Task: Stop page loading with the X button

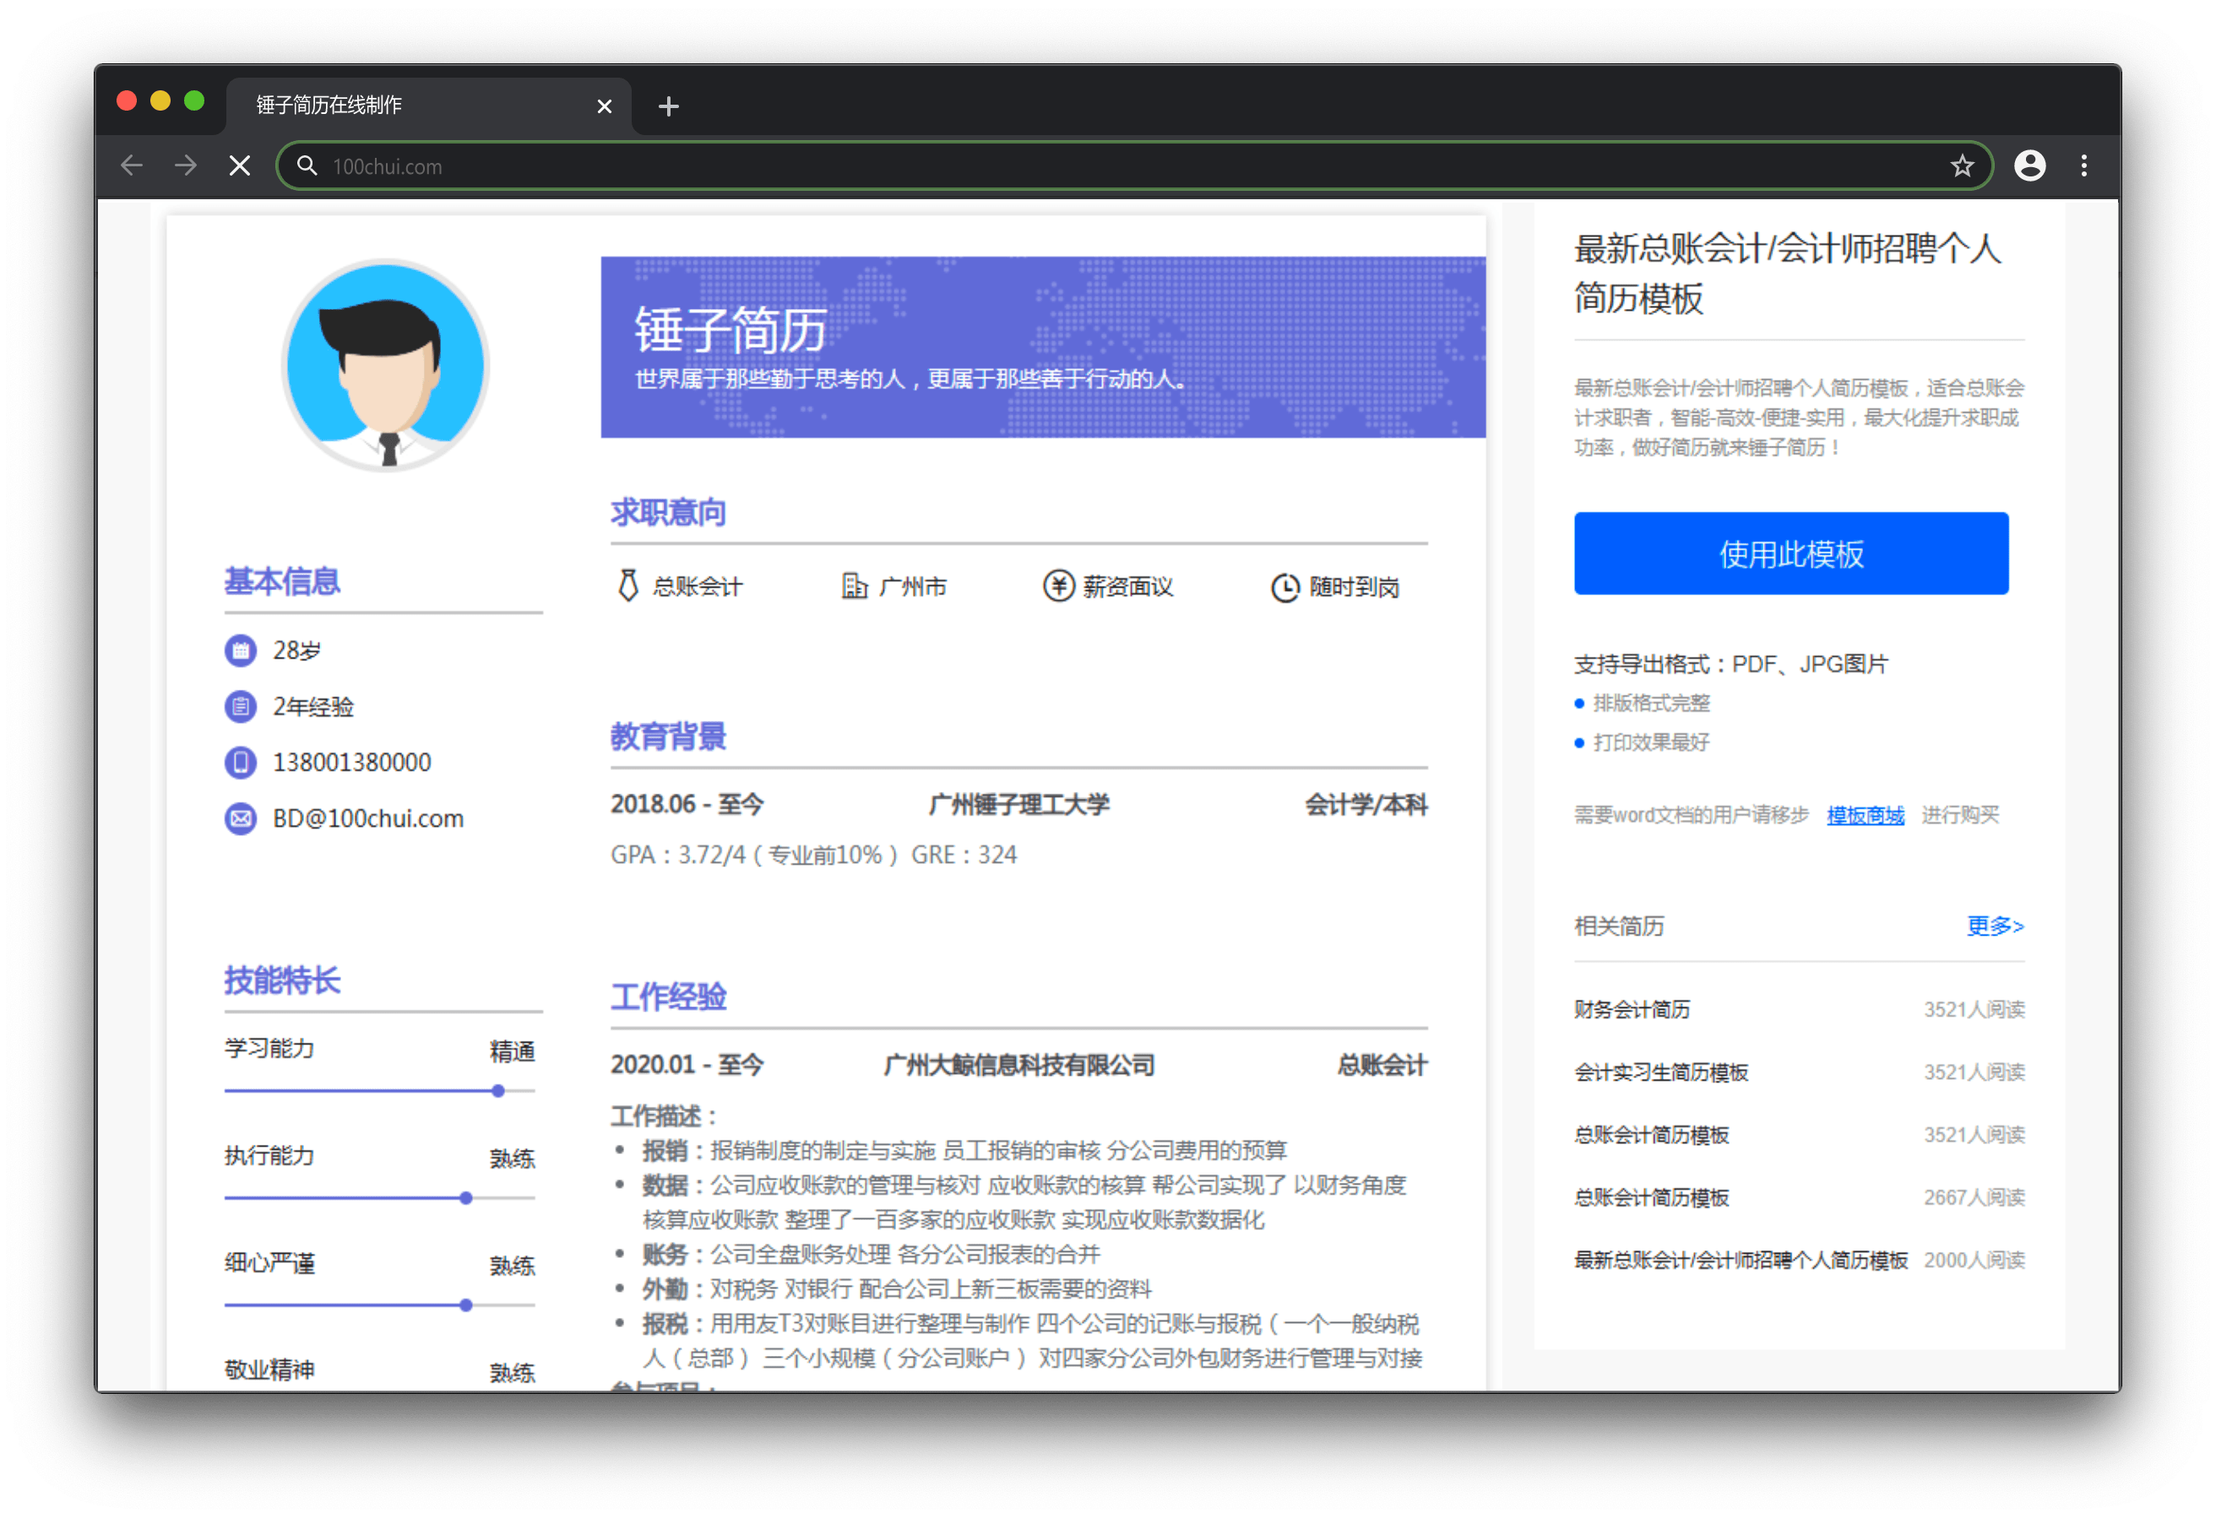Action: (241, 166)
